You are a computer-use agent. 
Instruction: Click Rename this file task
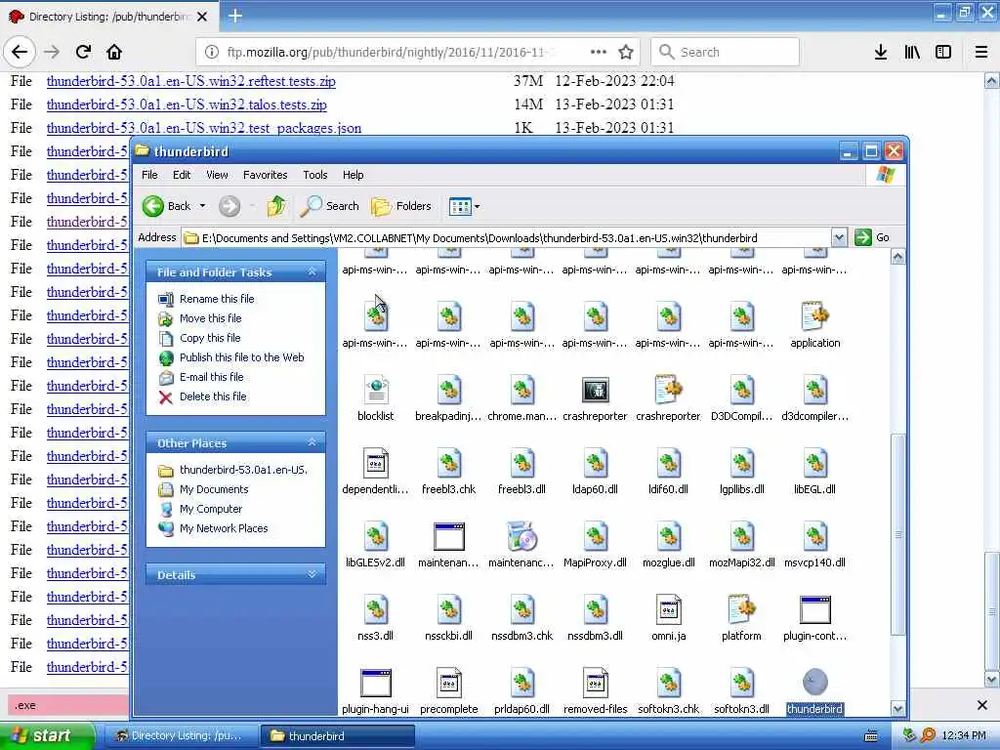(217, 299)
